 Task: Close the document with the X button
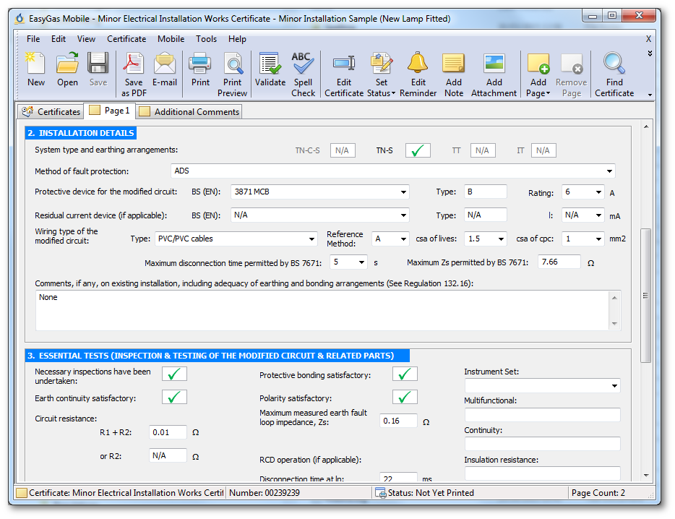click(x=648, y=39)
